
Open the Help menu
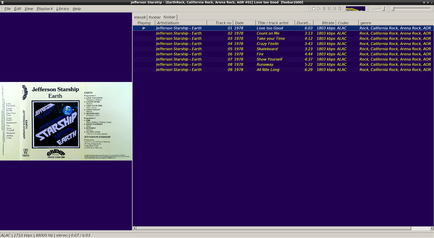(x=77, y=8)
